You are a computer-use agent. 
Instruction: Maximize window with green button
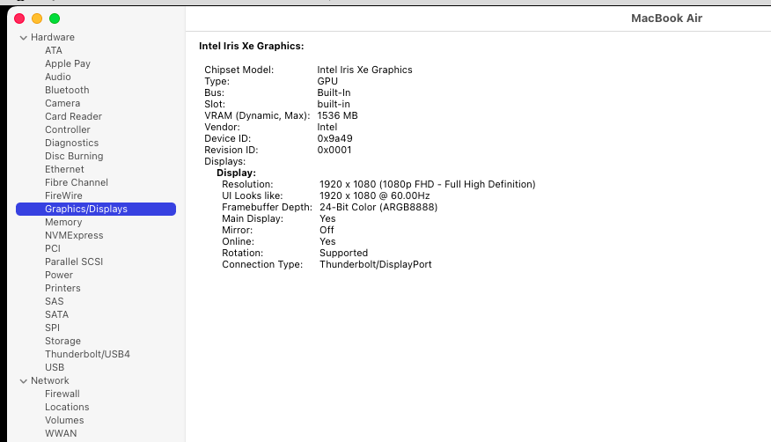pos(55,18)
